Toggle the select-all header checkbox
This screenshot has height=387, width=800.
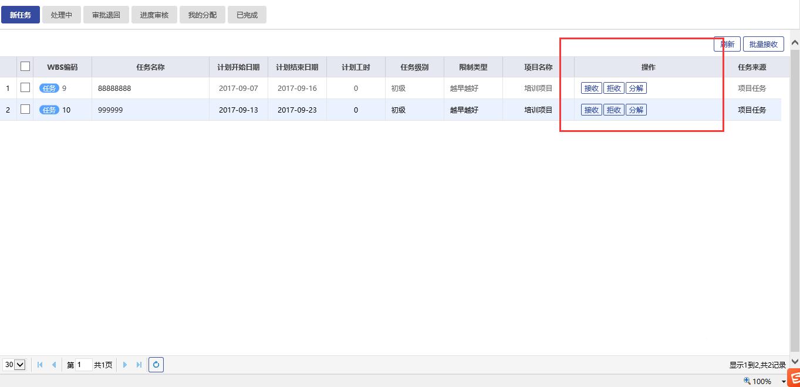[x=25, y=66]
